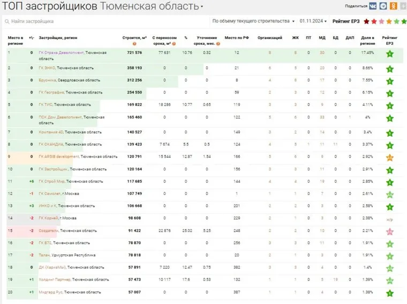This screenshot has height=304, width=407.
Task: Open the 01.11.2024 date dropdown
Action: [313, 21]
